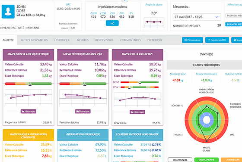The image size is (242, 162).
Task: Open the Autres Indicateurs tab
Action: click(x=34, y=40)
